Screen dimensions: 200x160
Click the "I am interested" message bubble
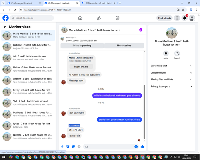click(x=76, y=113)
